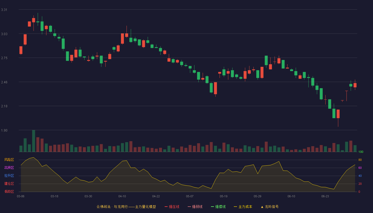Click the blue 40 indicator axis value
The image size is (373, 213).
pyautogui.click(x=360, y=176)
